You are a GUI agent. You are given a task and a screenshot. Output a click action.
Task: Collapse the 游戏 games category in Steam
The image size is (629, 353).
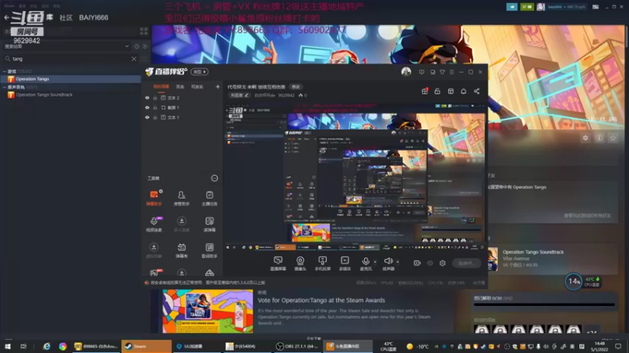(5, 71)
